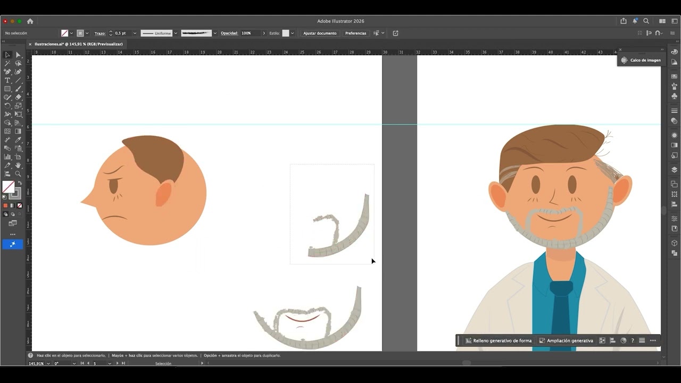Set paint mode to solid Color
Image resolution: width=681 pixels, height=383 pixels.
(5, 206)
